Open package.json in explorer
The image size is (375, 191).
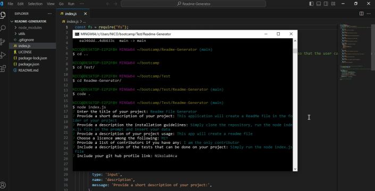tap(32, 64)
